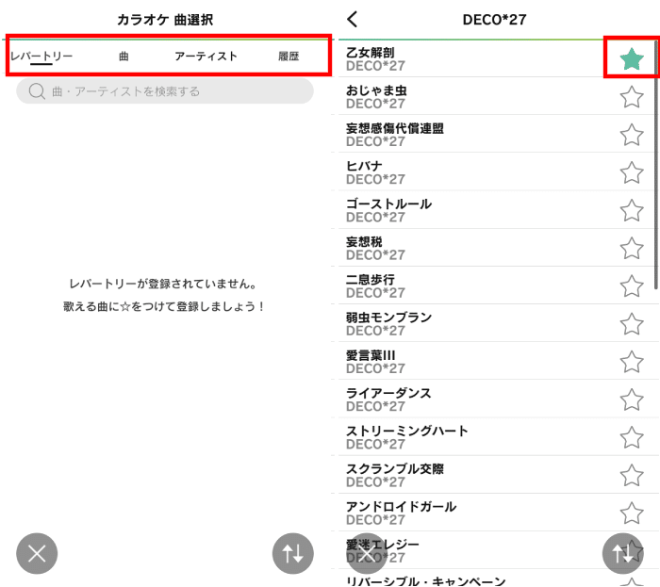Star the song おじゃま虫
The image size is (660, 587).
[632, 97]
